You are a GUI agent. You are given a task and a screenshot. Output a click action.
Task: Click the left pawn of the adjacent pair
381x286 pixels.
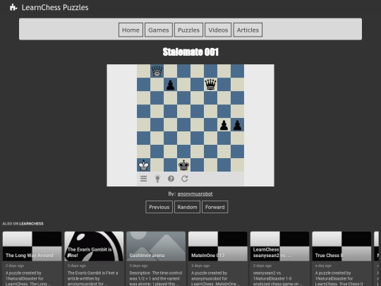tap(224, 125)
